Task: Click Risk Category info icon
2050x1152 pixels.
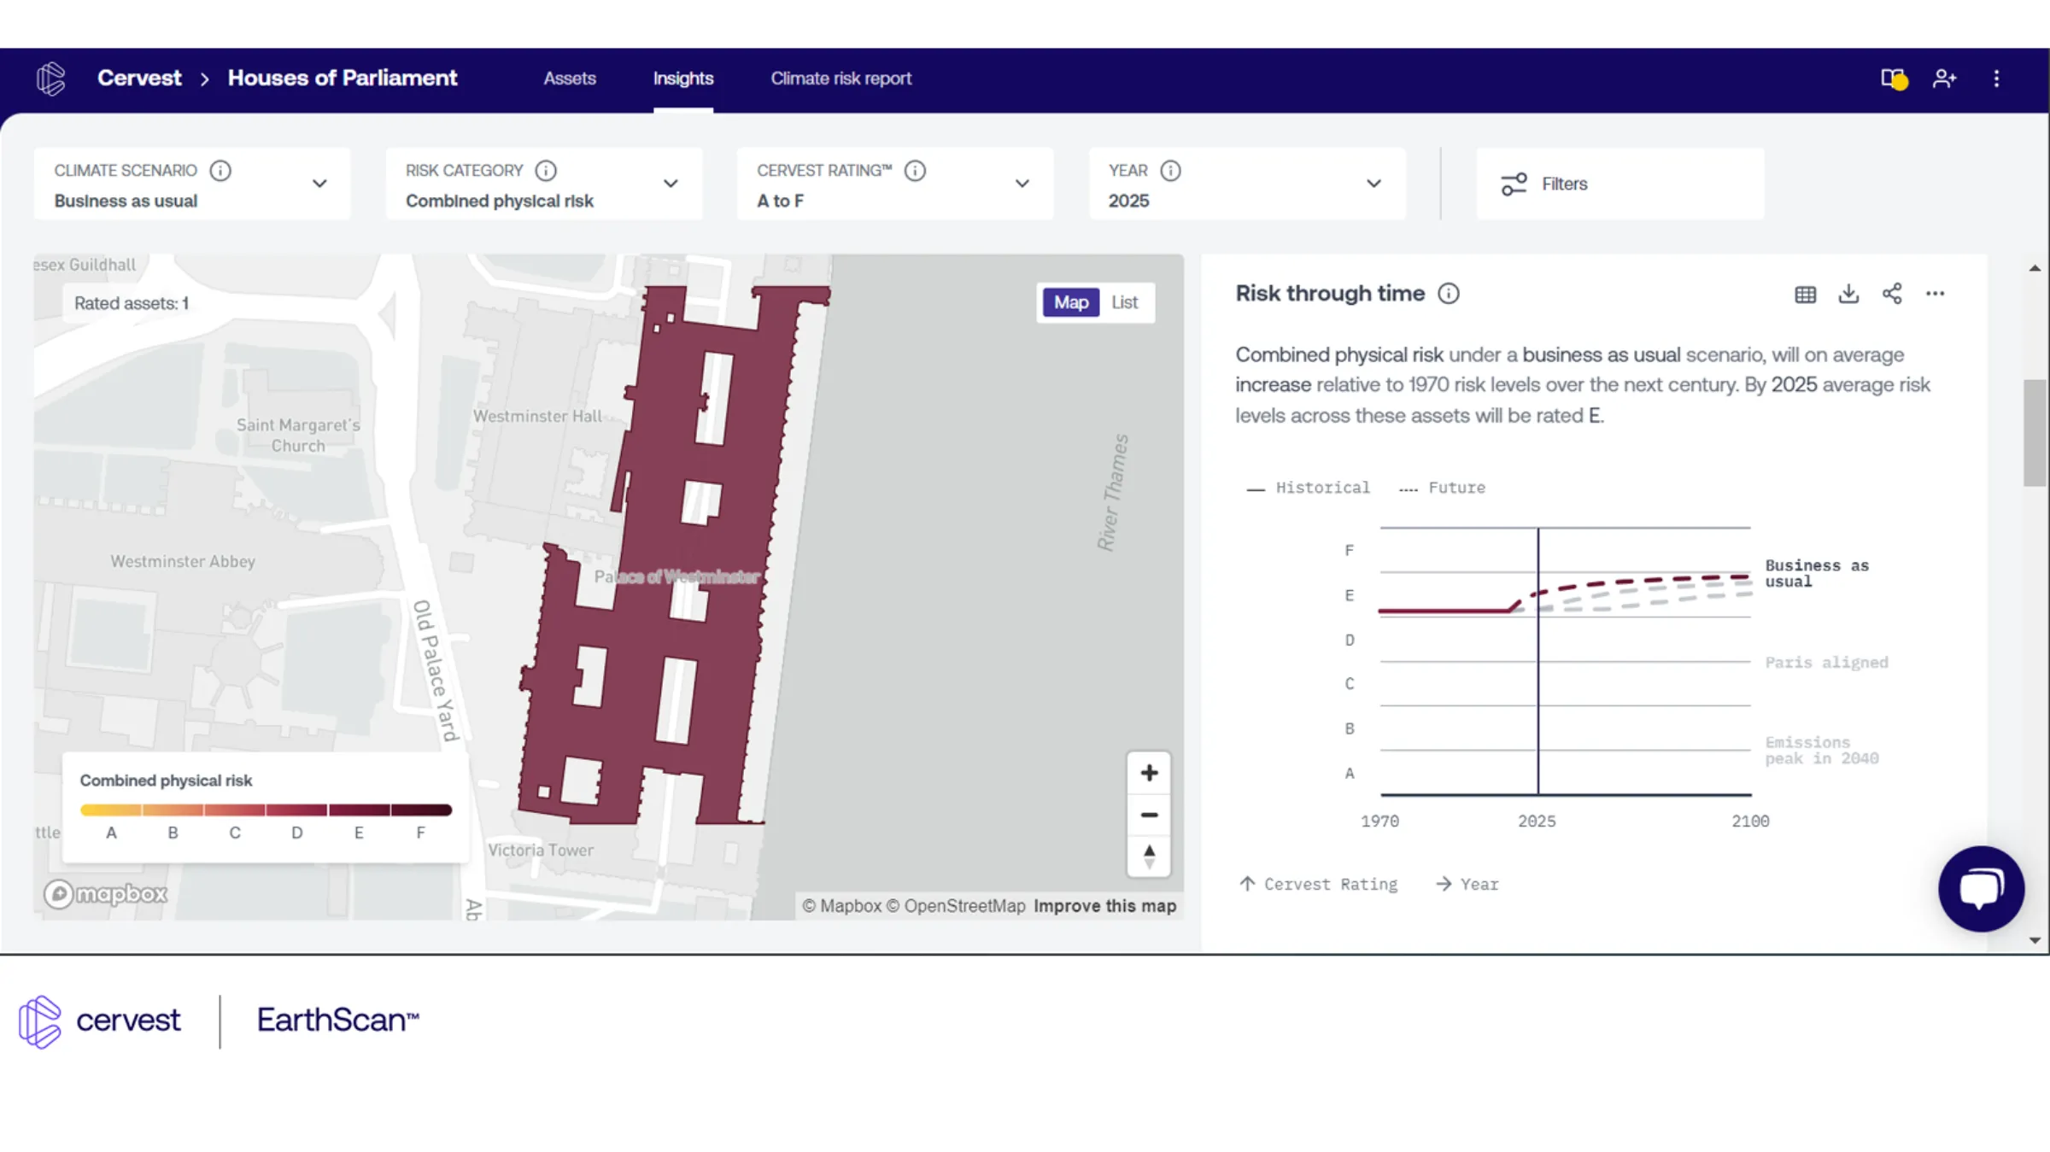Action: click(546, 171)
